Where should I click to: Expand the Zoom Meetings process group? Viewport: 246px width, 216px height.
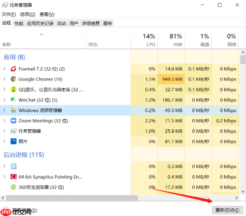pyautogui.click(x=4, y=121)
